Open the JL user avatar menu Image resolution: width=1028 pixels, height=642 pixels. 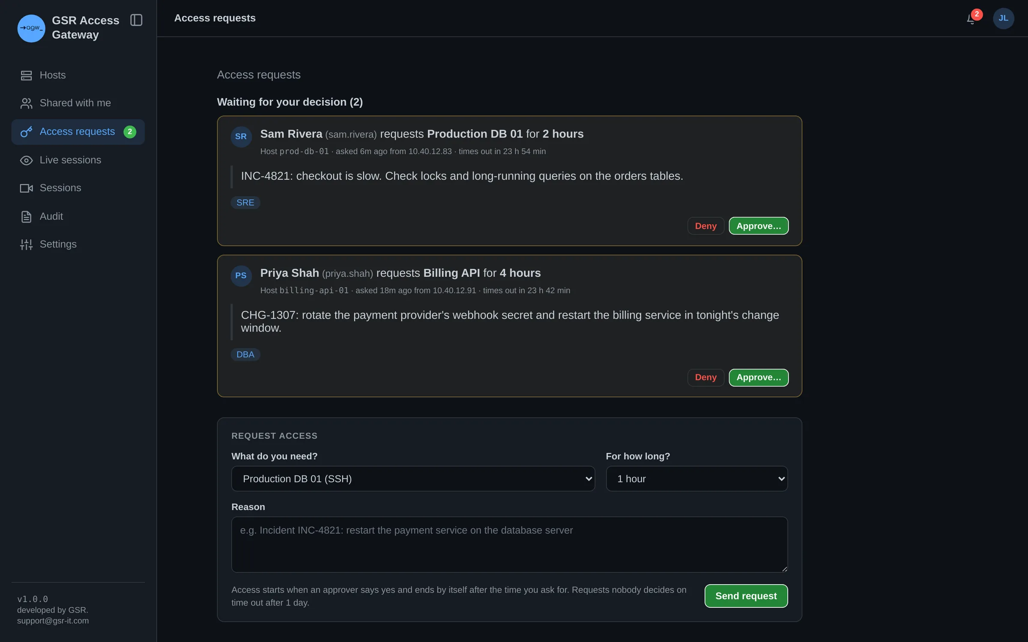coord(1003,18)
